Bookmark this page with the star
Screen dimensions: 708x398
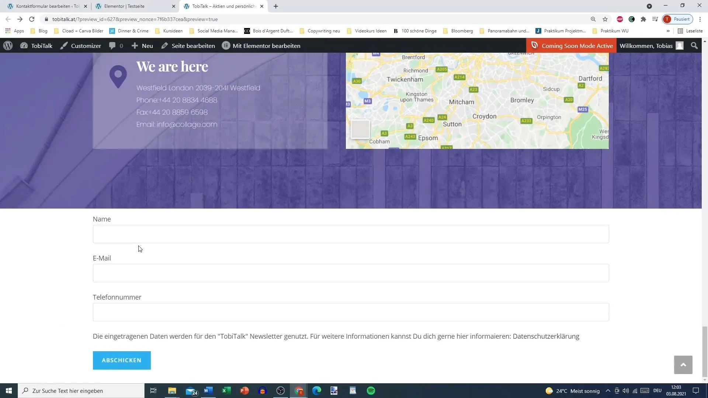(x=605, y=19)
